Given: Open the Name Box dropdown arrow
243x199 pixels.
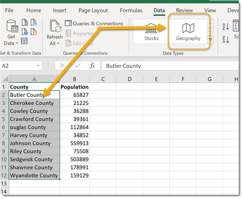Looking at the screenshot, I should tap(38, 66).
